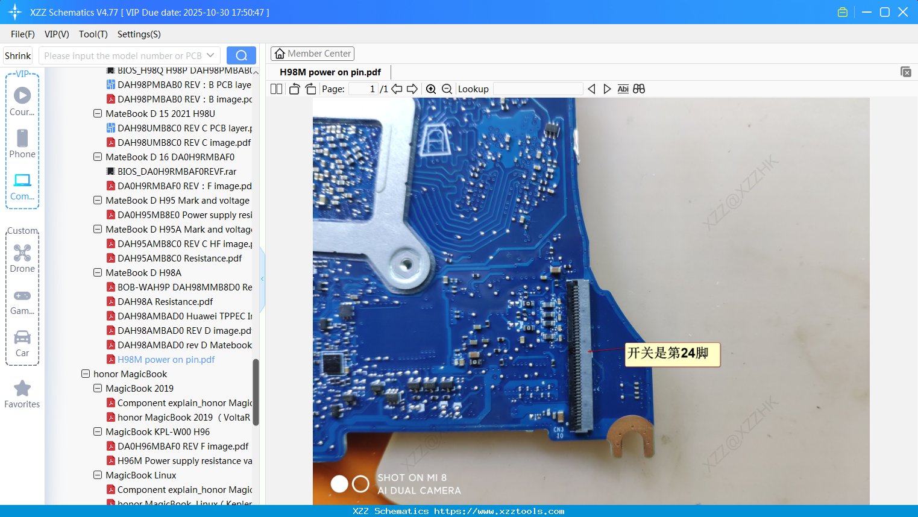
Task: Collapse the MagicBook KPL-W00 H96 folder
Action: point(98,431)
